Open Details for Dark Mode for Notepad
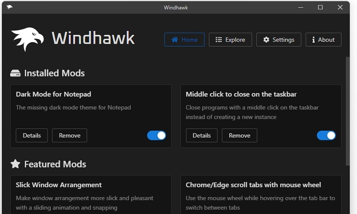Screen dimensions: 357x214 (31, 136)
